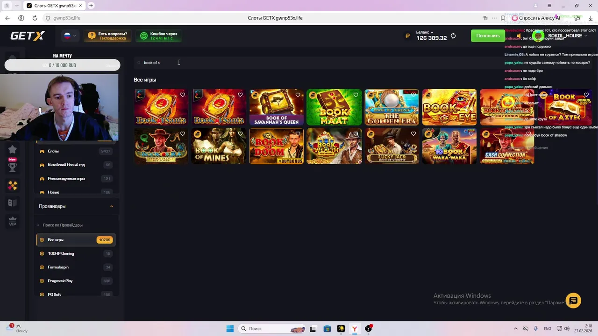
Task: Click the Пополнить deposit button
Action: point(488,36)
